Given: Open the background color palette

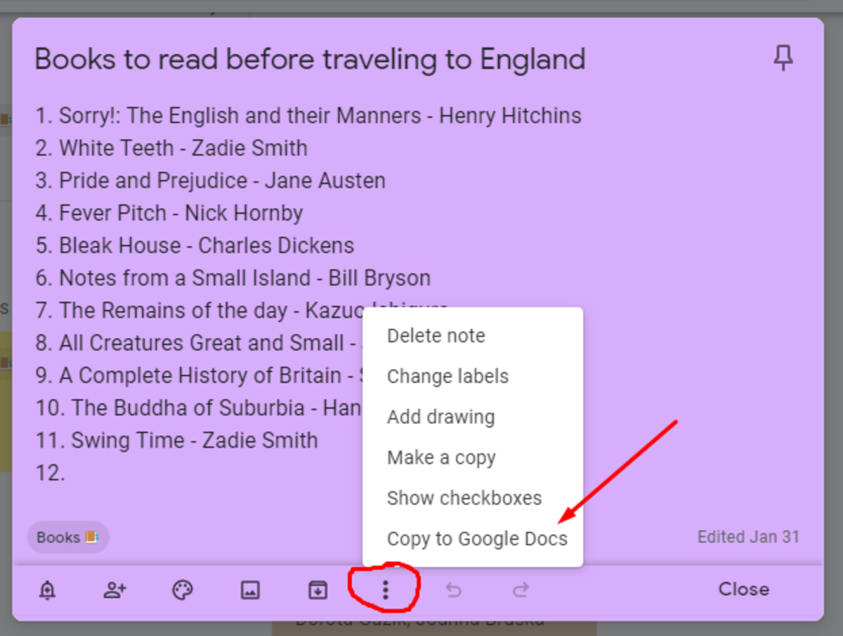Looking at the screenshot, I should point(182,590).
